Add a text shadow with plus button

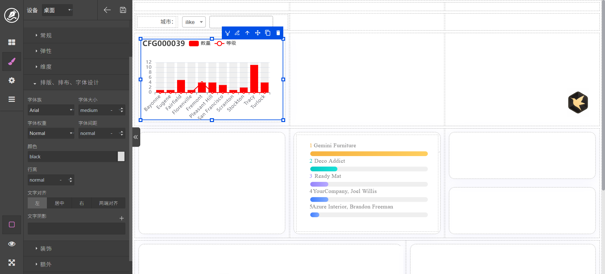122,218
